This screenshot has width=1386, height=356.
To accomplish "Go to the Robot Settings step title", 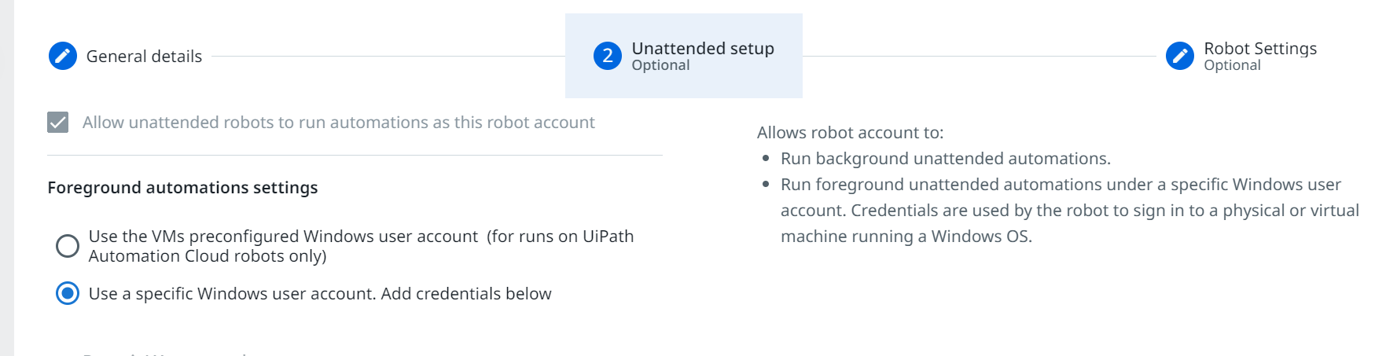I will click(x=1259, y=49).
